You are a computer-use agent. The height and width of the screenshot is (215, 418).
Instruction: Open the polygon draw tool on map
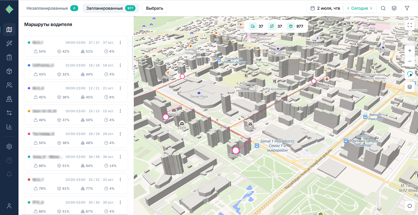(x=410, y=206)
